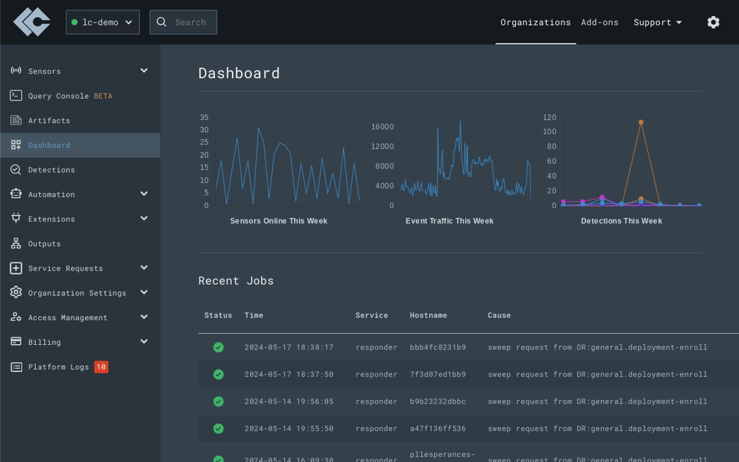
Task: Open the Add-ons tab
Action: click(x=599, y=22)
